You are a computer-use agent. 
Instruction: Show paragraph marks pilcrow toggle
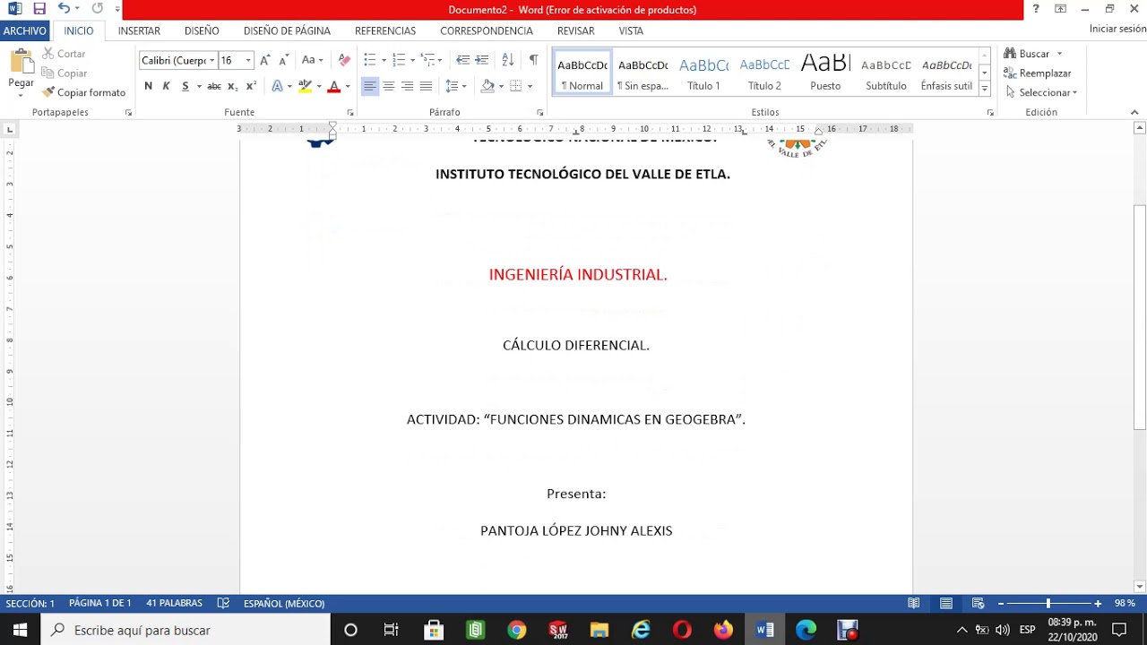tap(533, 60)
